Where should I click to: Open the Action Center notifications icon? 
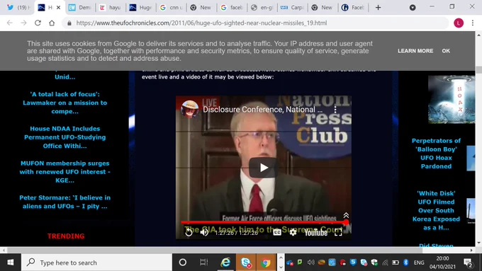coord(468,263)
